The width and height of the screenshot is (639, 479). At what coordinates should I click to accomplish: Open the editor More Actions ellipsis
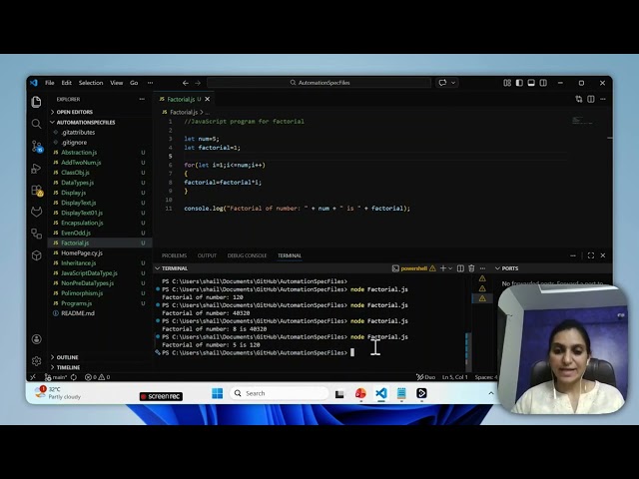coord(603,99)
